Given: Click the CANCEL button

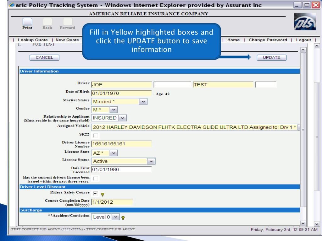Looking at the screenshot, I should 44,58.
